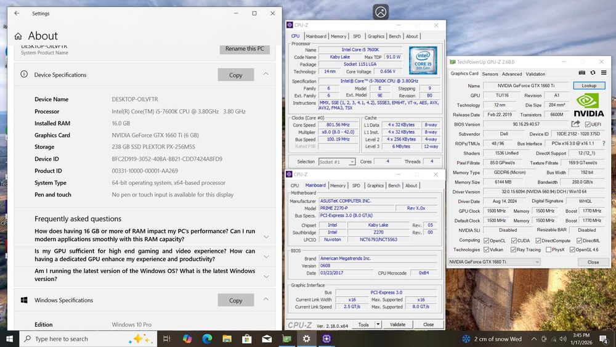Viewport: 616px width, 347px height.
Task: Open the snow weather widget on taskbar
Action: (492, 339)
